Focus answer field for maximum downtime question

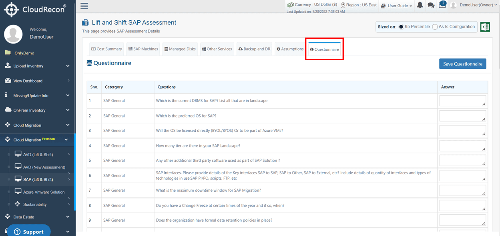(x=463, y=190)
